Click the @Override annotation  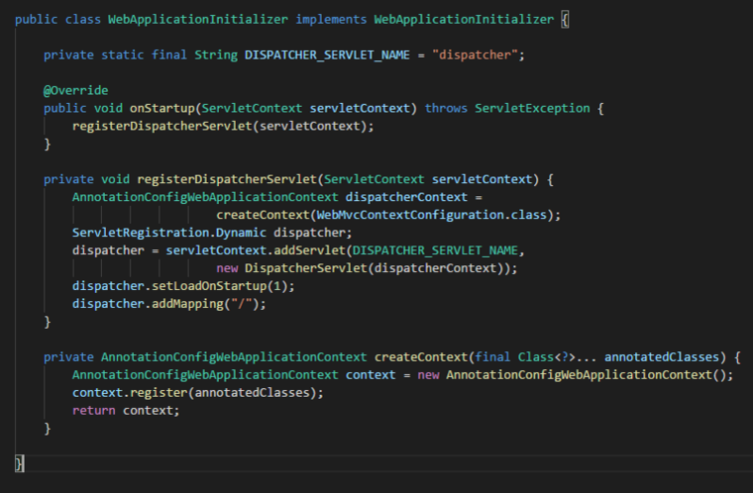coord(76,91)
